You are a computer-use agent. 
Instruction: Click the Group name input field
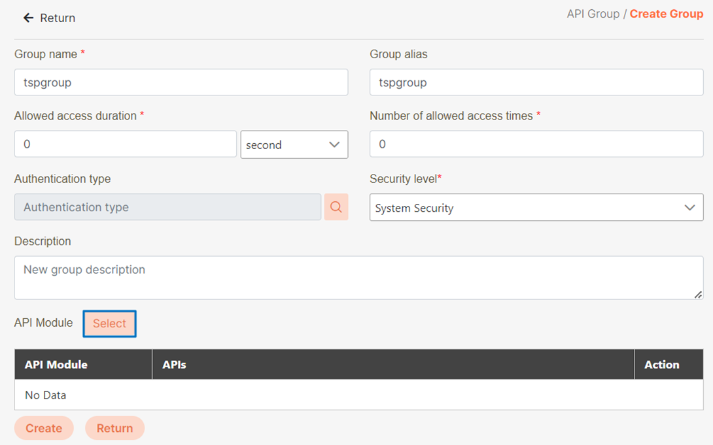tap(181, 82)
